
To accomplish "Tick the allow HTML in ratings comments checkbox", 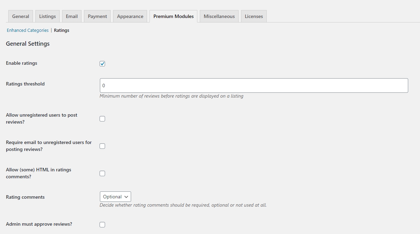I will coord(102,173).
